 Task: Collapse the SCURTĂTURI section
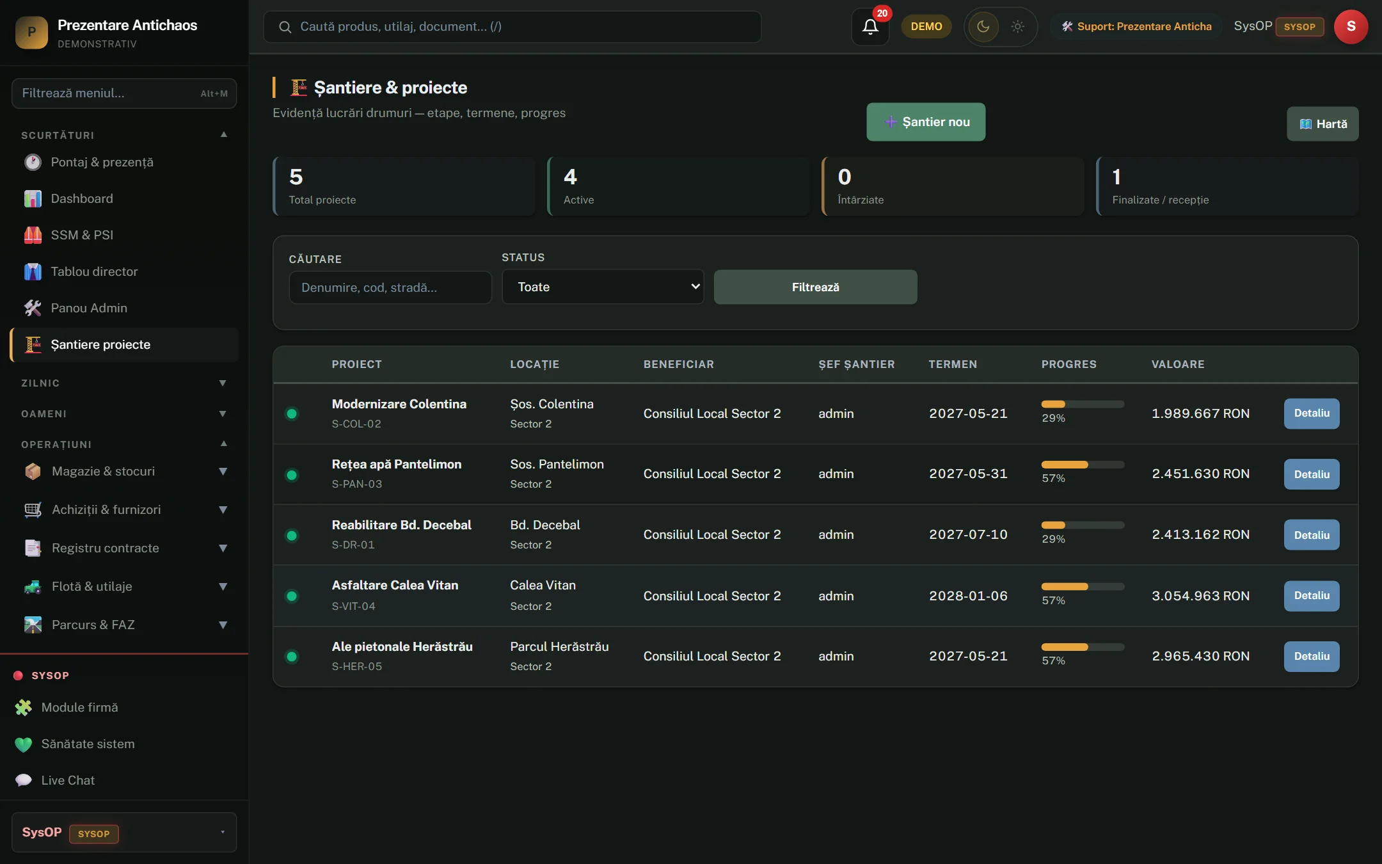(x=224, y=134)
